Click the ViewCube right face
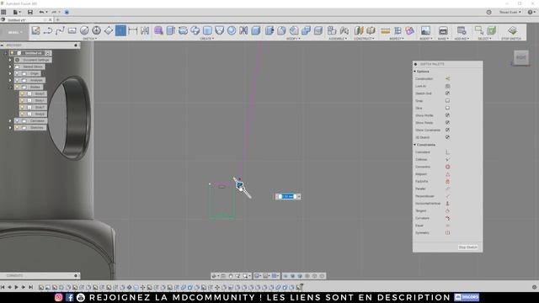 coord(521,57)
